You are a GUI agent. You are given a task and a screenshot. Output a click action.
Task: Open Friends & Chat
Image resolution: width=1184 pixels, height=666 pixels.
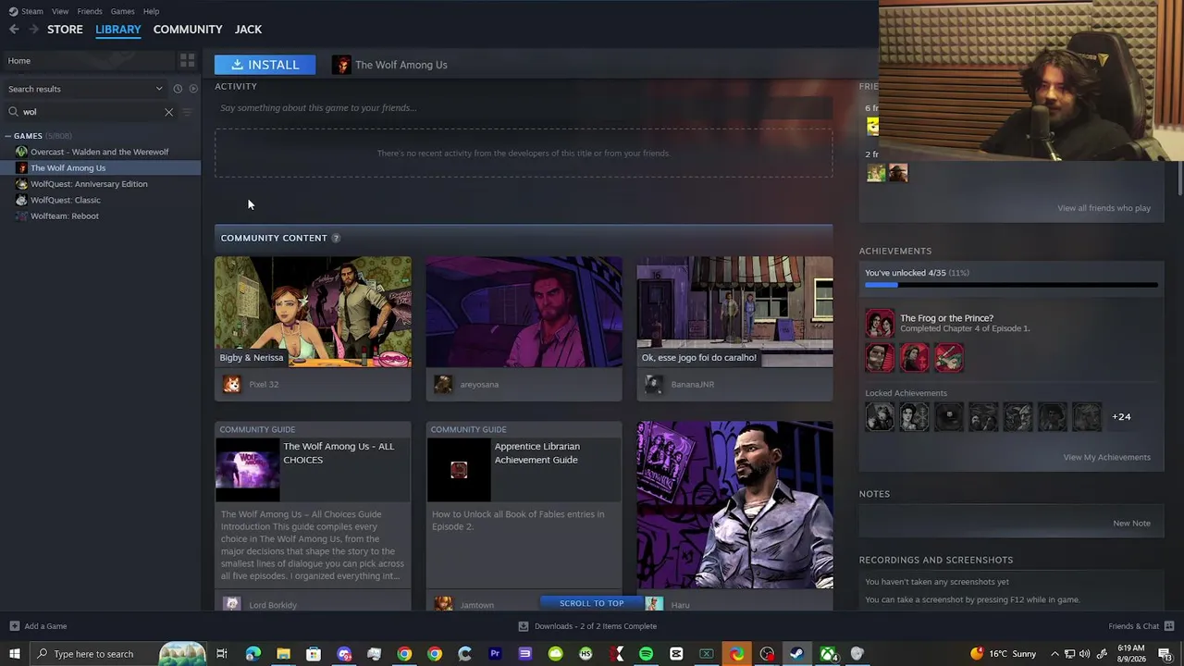(x=1141, y=626)
